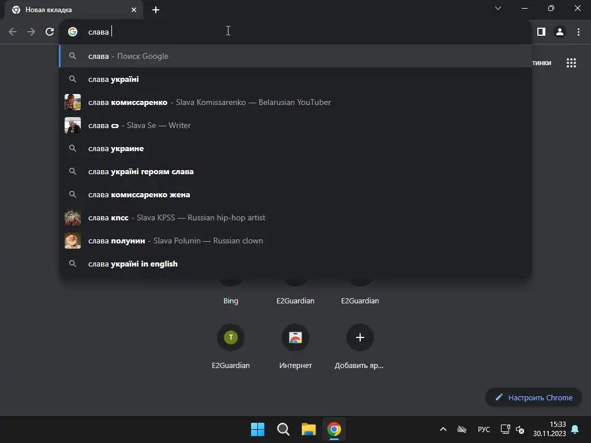The width and height of the screenshot is (591, 443).
Task: Choose suggestion слава україні in english
Action: pyautogui.click(x=295, y=264)
